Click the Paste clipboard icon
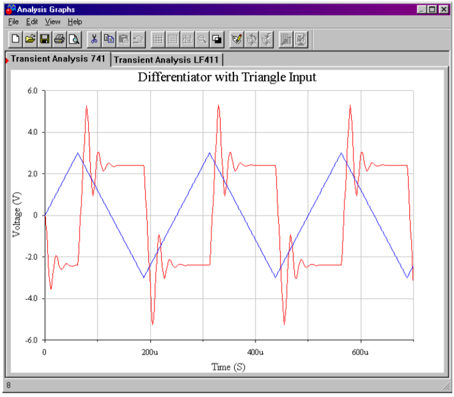This screenshot has height=397, width=454. pos(123,39)
